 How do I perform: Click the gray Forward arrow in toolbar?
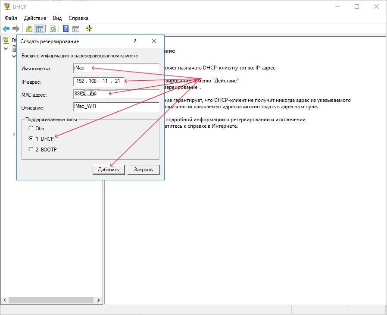coord(16,29)
